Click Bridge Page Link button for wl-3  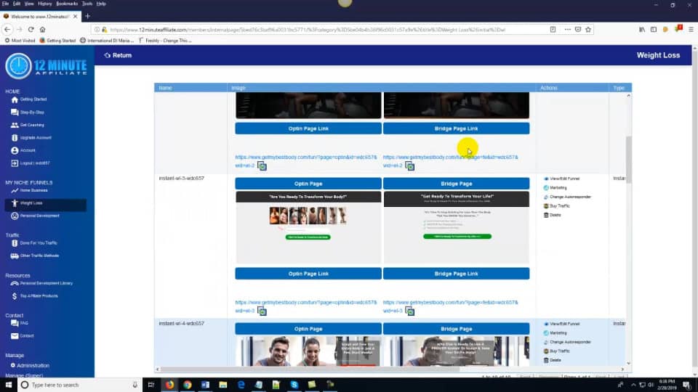pos(457,274)
